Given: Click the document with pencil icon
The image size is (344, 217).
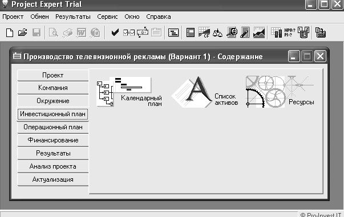Looking at the screenshot, I should click(245, 32).
